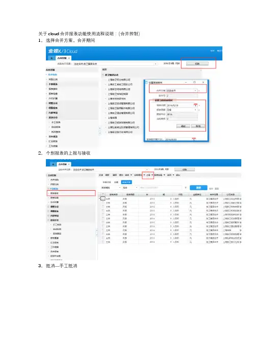This screenshot has width=253, height=358.
Task: Open the 合并方案 dropdown in the dialog
Action: (195, 91)
